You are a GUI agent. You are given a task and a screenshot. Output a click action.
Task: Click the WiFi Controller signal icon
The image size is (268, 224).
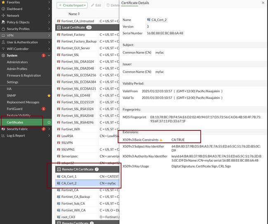click(x=3, y=49)
